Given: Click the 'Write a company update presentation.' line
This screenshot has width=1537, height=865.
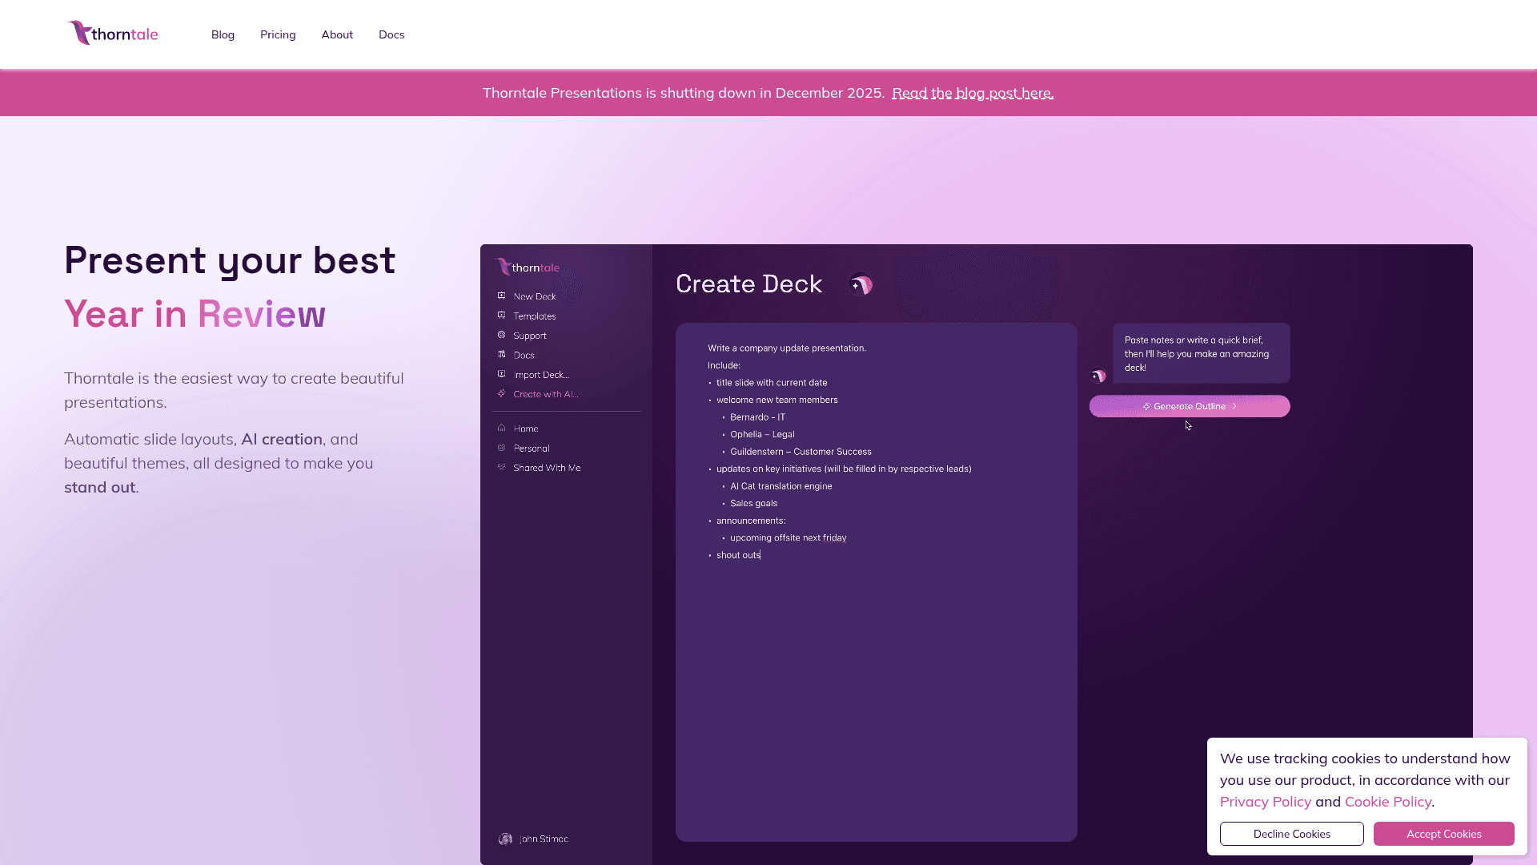Looking at the screenshot, I should pyautogui.click(x=787, y=348).
